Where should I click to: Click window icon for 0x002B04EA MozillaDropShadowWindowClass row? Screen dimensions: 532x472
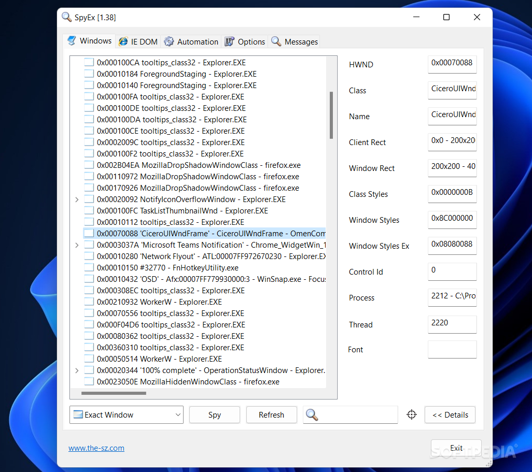click(x=89, y=165)
